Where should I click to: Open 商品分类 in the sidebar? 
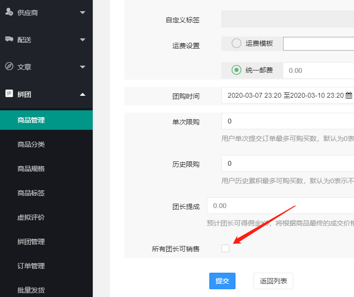(46, 144)
